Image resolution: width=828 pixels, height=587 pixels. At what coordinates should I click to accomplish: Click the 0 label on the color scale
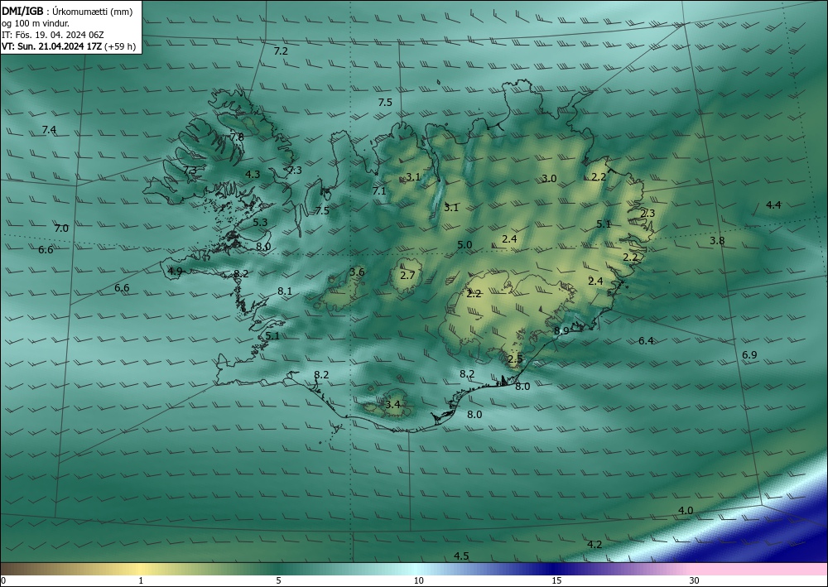point(3,580)
